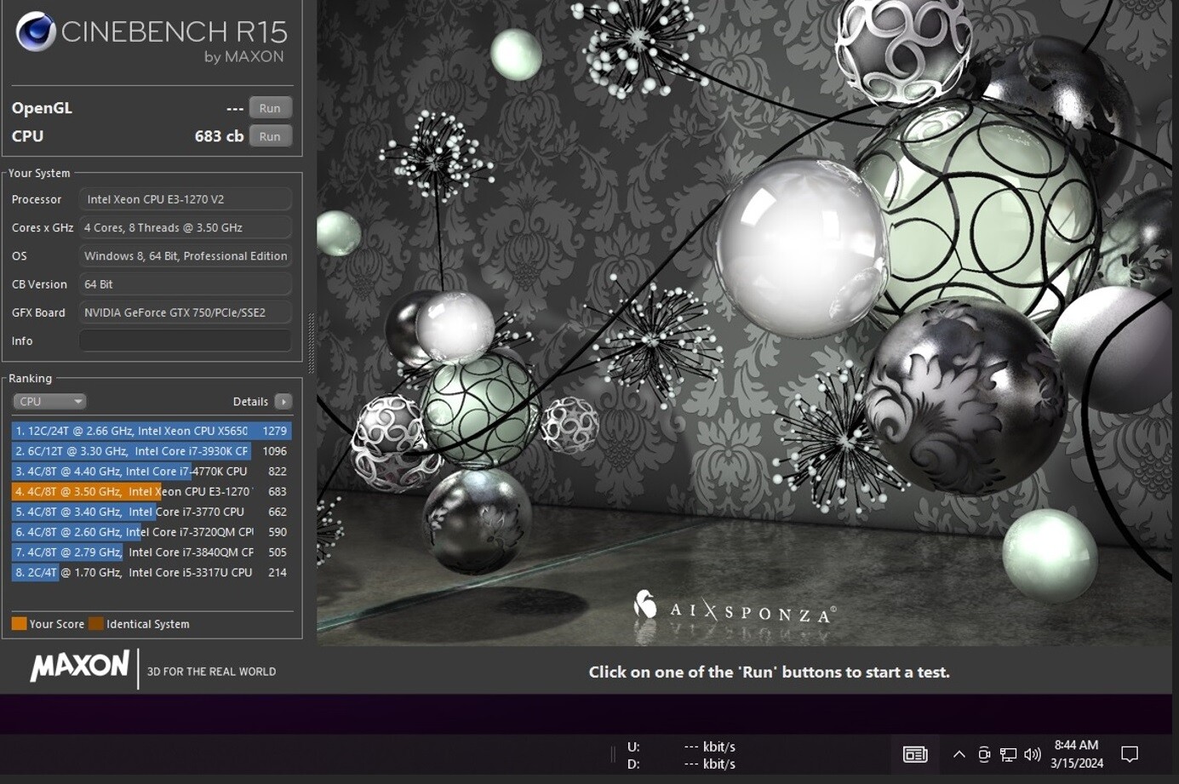Click the Your Score orange swatch
This screenshot has width=1179, height=784.
[19, 623]
